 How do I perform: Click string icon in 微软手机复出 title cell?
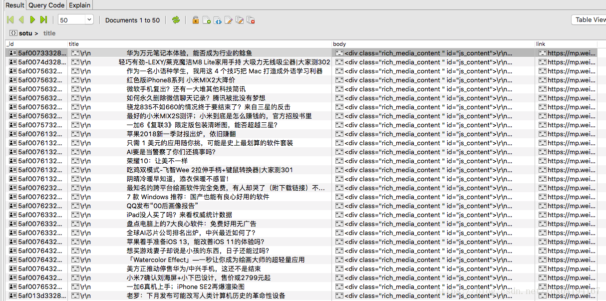click(x=75, y=89)
